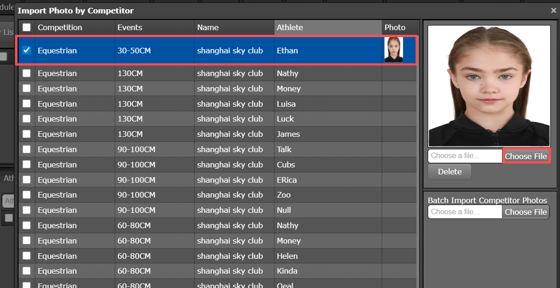Close the Import Photo by Competitor dialog
This screenshot has width=560, height=288.
pyautogui.click(x=553, y=10)
